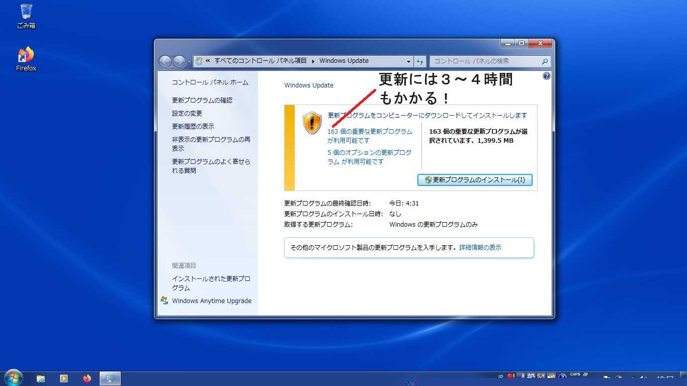Open the Windows Start menu orb

click(13, 378)
